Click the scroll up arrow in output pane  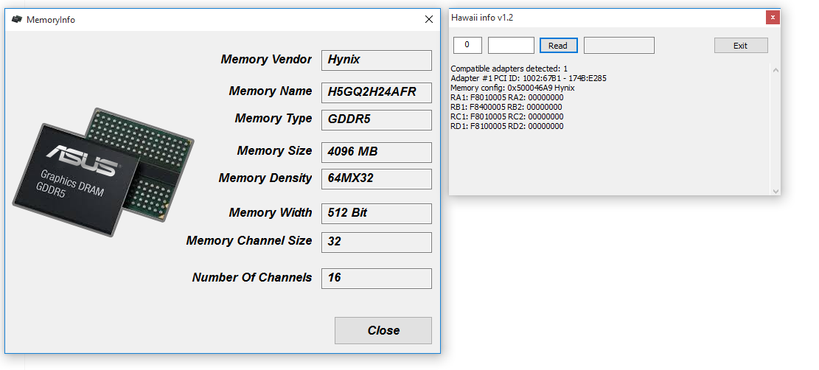(776, 70)
